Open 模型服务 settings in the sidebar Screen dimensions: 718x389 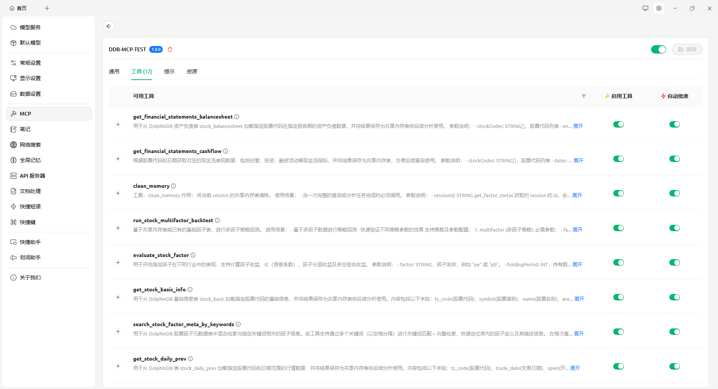tap(30, 27)
